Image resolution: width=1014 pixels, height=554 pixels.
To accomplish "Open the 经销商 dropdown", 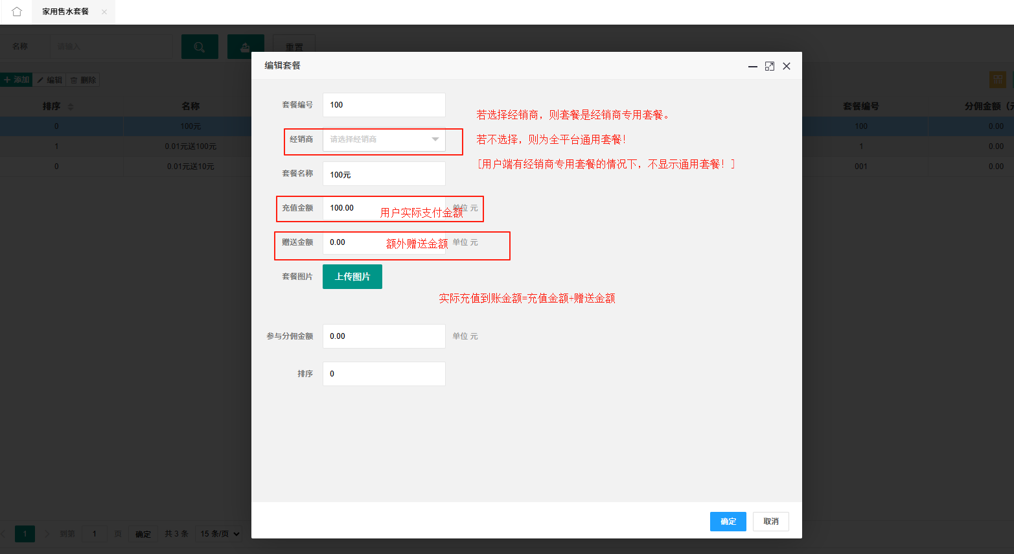I will click(x=384, y=139).
